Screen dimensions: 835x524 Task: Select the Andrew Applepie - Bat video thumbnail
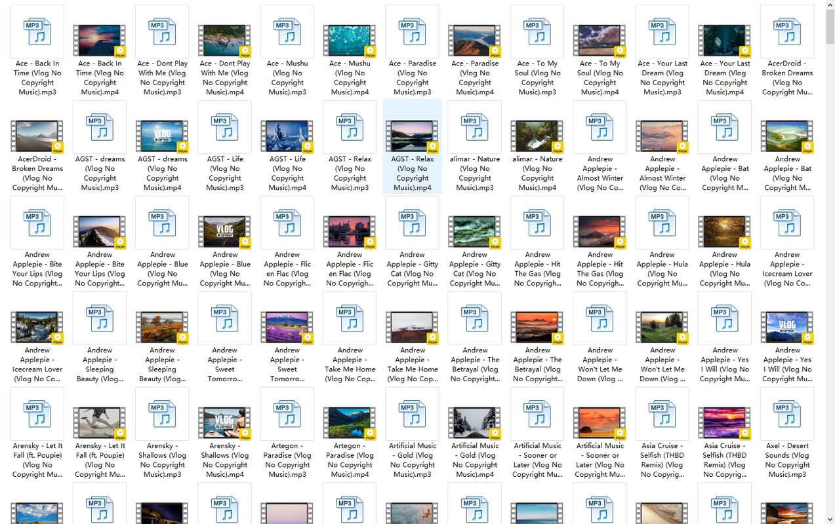[787, 136]
